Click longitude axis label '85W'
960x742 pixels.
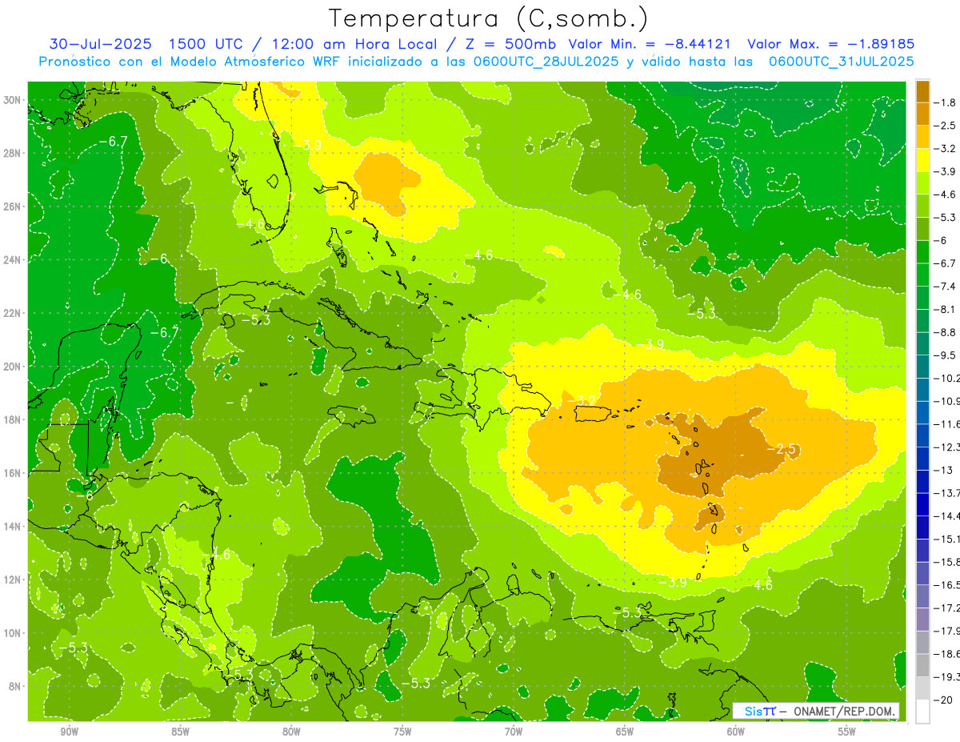point(180,732)
